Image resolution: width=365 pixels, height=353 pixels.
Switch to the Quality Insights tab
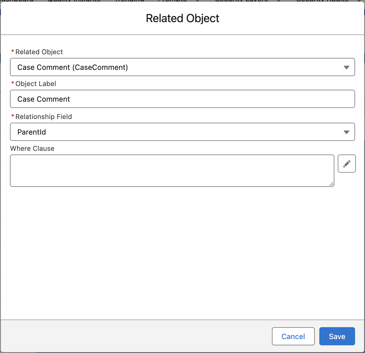click(74, 1)
